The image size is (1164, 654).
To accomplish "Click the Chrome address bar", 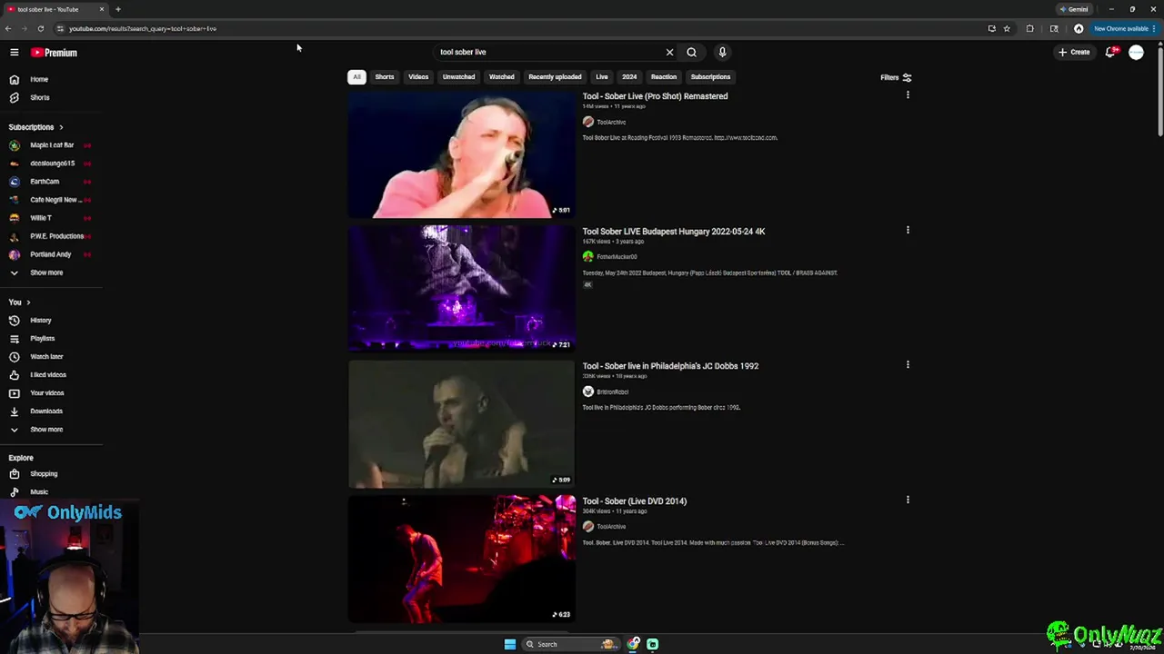I will pos(518,29).
